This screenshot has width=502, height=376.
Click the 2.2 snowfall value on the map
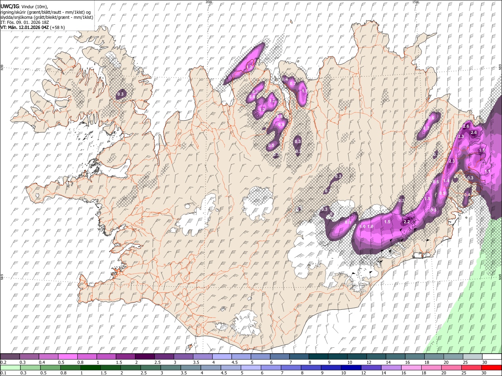click(x=407, y=222)
